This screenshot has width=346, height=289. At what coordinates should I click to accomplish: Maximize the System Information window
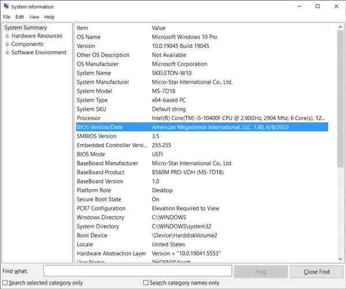click(318, 6)
